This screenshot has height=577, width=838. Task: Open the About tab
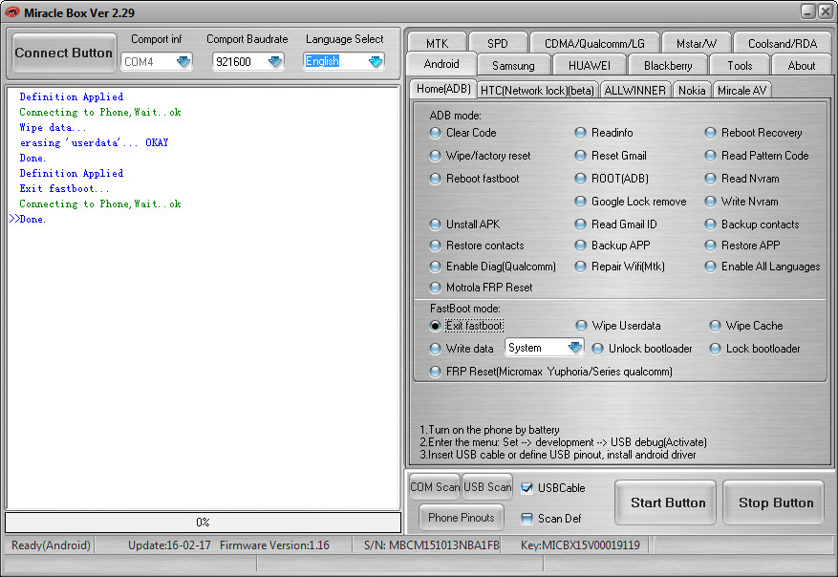tap(801, 66)
